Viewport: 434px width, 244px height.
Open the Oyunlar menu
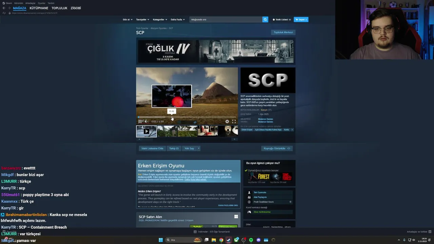[x=41, y=3]
